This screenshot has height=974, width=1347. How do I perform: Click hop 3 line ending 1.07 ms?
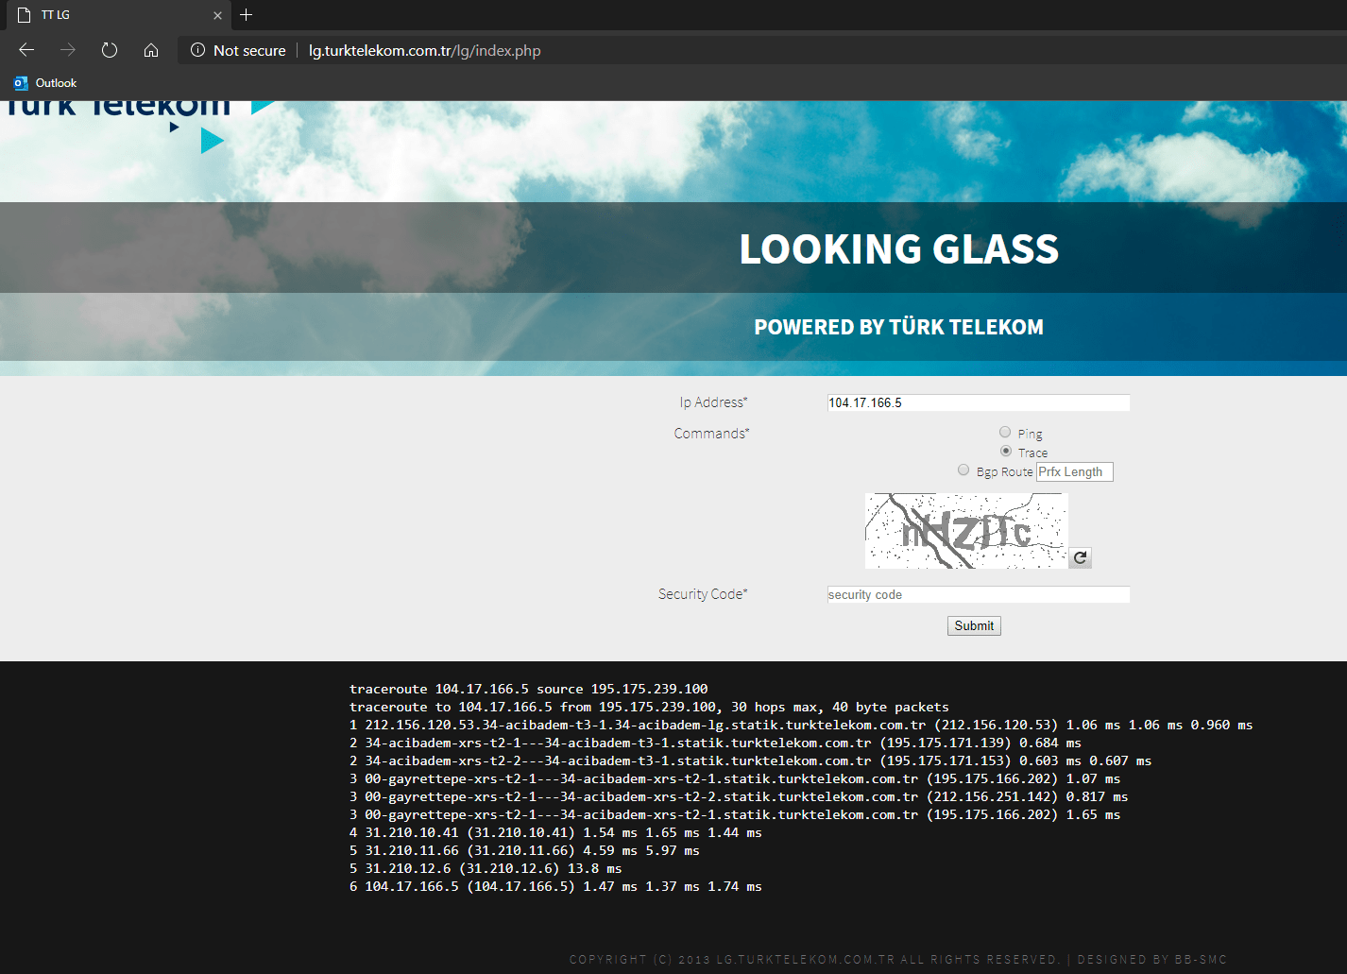(735, 778)
